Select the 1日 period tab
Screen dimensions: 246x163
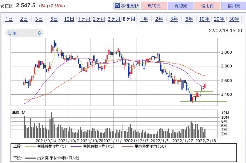pos(9,19)
